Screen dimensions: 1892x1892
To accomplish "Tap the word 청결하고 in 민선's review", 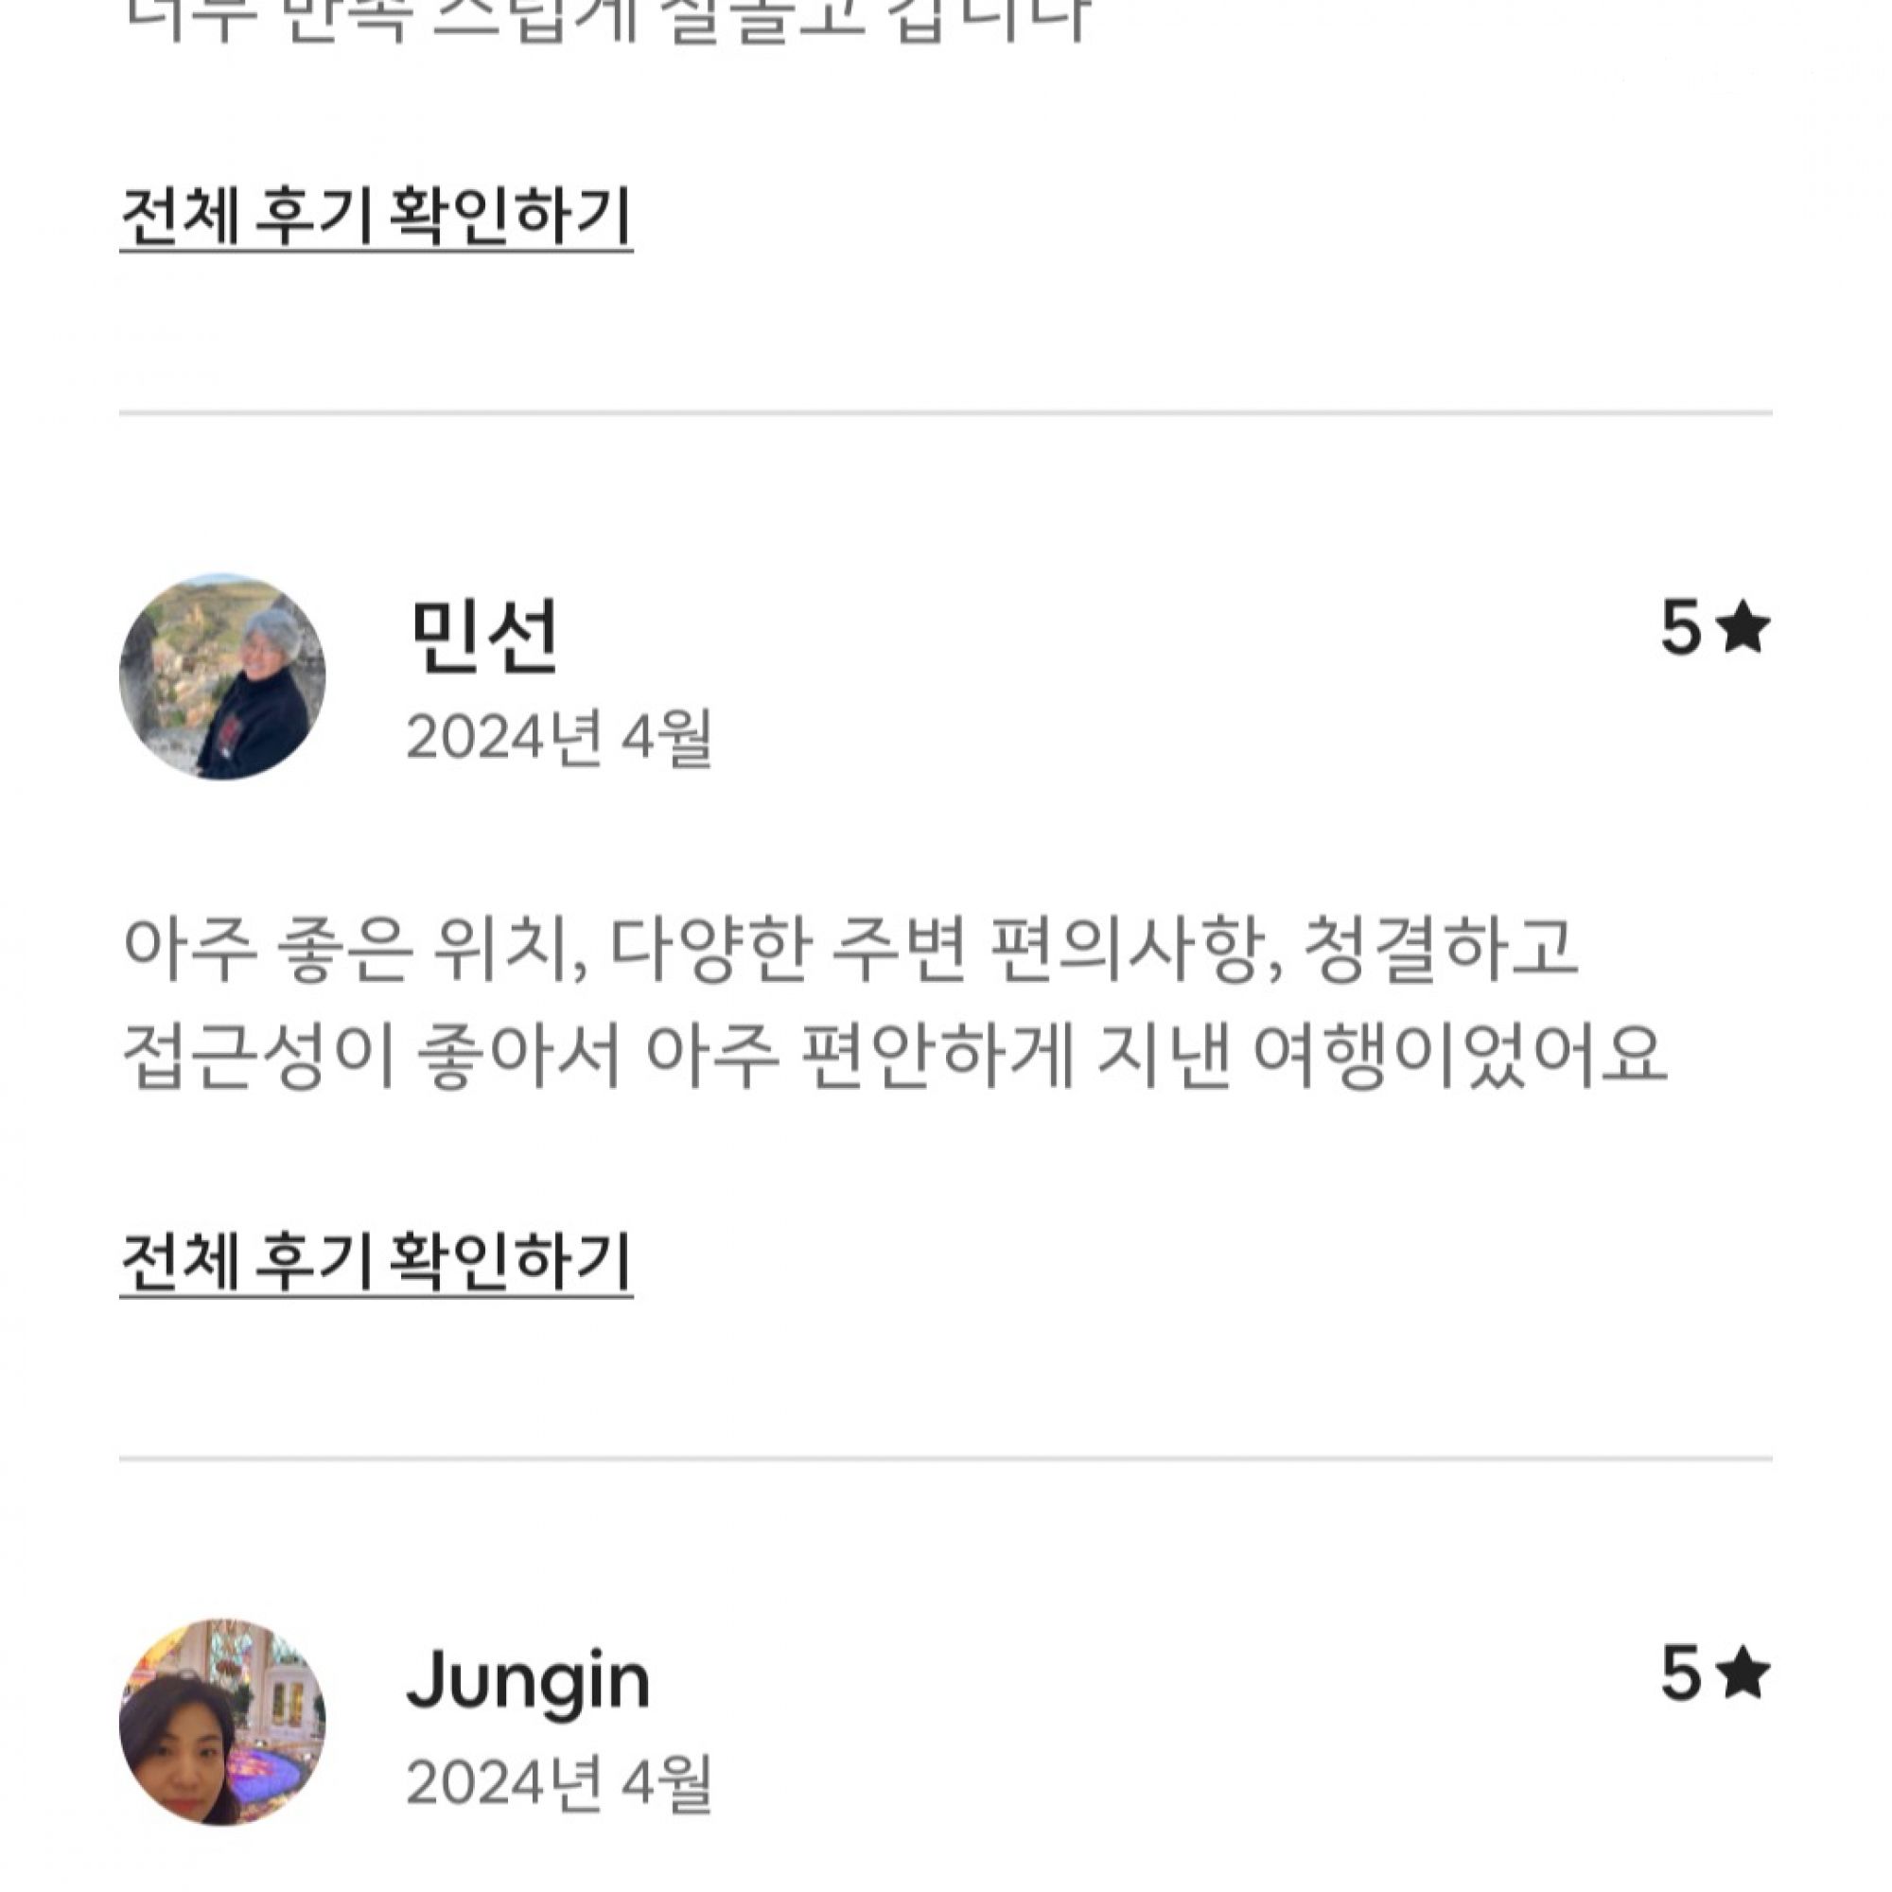I will click(x=1440, y=949).
